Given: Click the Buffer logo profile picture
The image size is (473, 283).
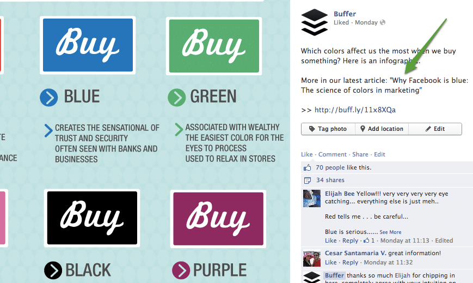Looking at the screenshot, I should click(315, 22).
